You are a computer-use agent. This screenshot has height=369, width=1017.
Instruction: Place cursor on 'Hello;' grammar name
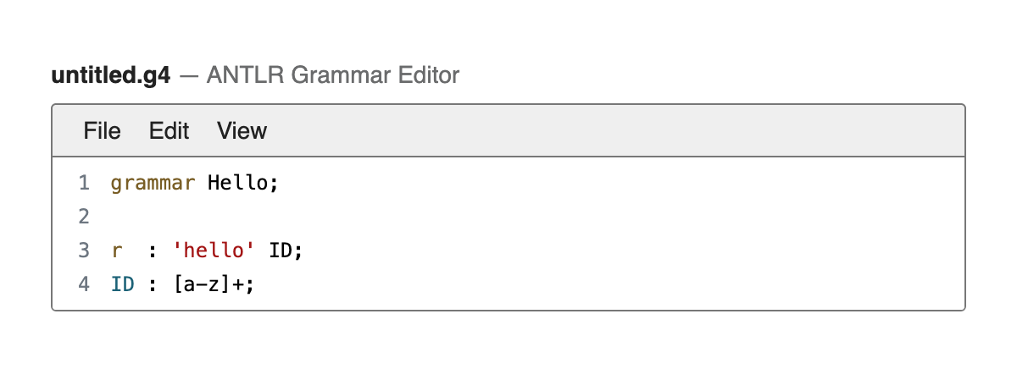pyautogui.click(x=243, y=183)
